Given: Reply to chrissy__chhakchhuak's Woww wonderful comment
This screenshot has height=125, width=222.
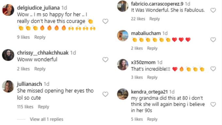Looking at the screenshot, I should point(40,69).
